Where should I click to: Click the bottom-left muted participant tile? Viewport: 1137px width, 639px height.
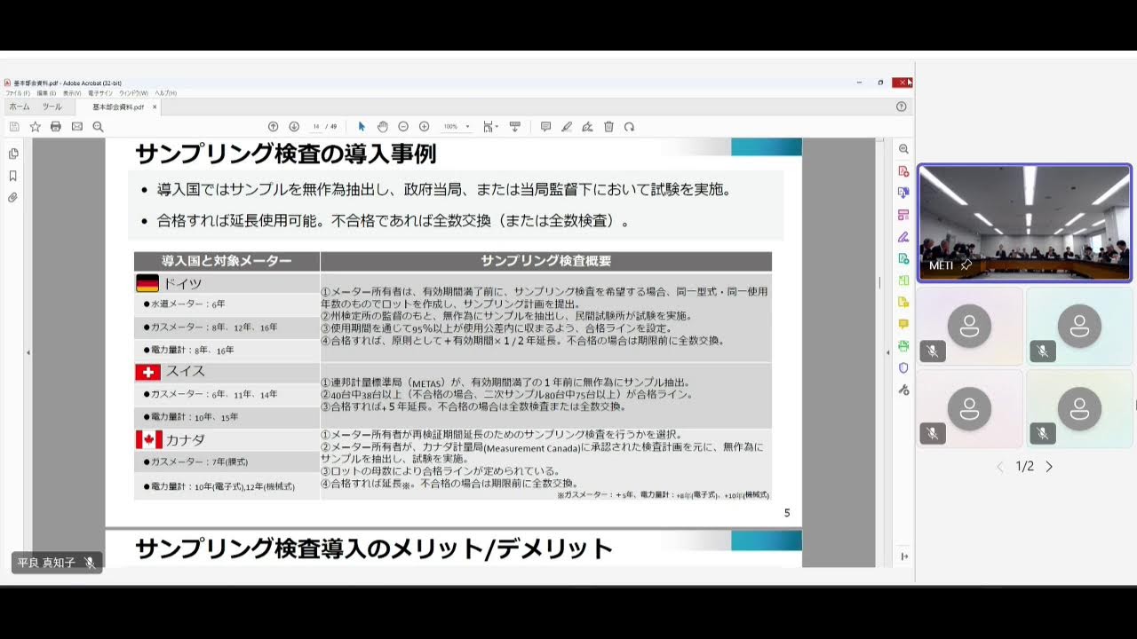pos(970,408)
